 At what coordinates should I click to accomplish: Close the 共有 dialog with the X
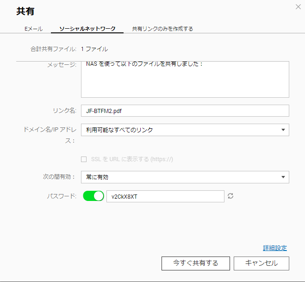click(298, 7)
